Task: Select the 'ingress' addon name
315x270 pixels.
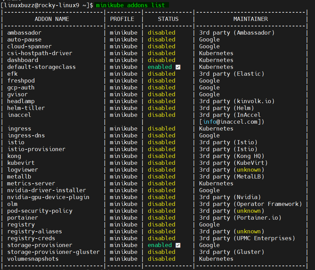Action: 19,128
